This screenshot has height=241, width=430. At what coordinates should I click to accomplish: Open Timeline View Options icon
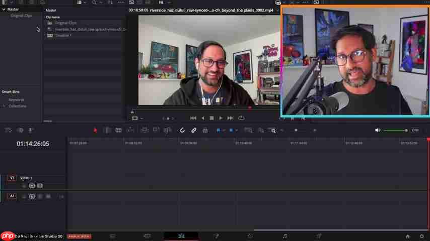click(8, 130)
